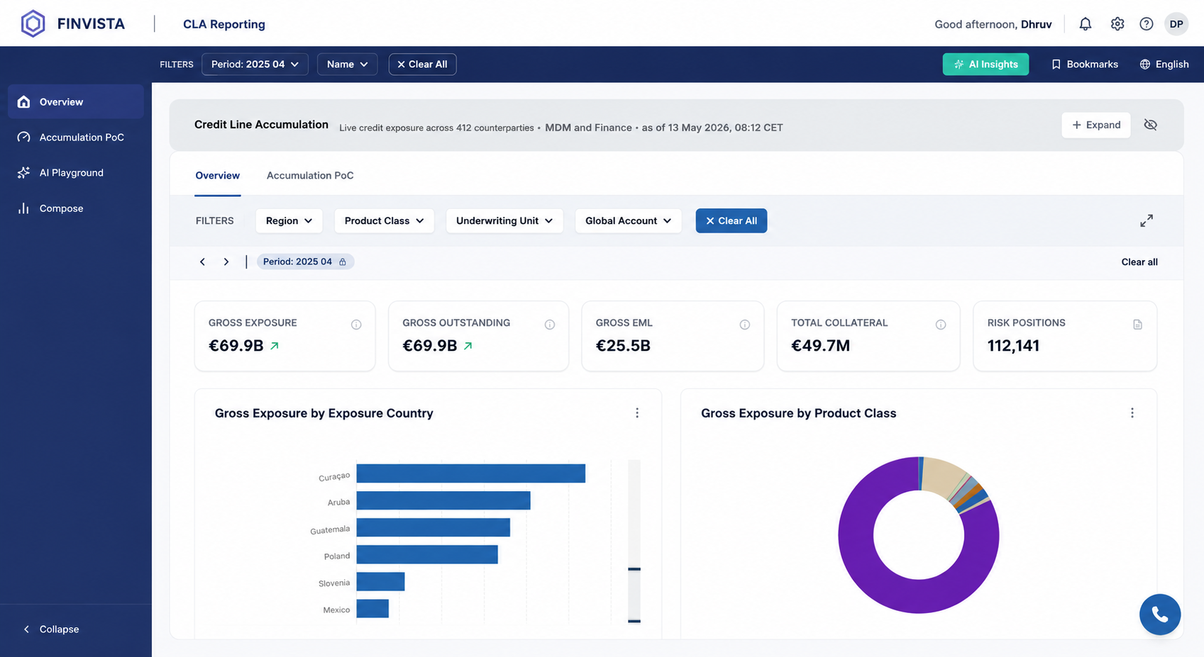Click the Gross Exposure info icon
The height and width of the screenshot is (657, 1204).
point(356,325)
